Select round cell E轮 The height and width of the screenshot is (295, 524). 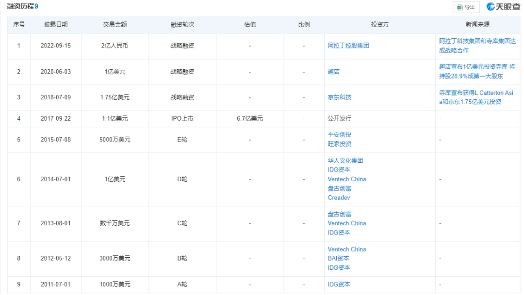[182, 140]
